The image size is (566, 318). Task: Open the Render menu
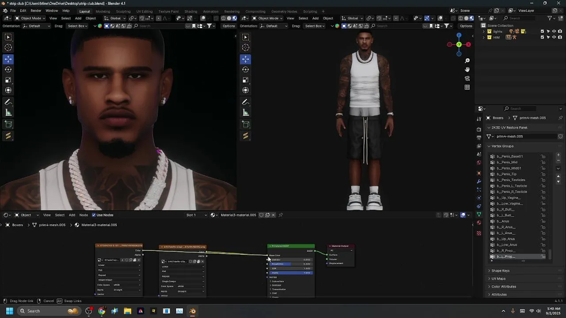pos(36,11)
